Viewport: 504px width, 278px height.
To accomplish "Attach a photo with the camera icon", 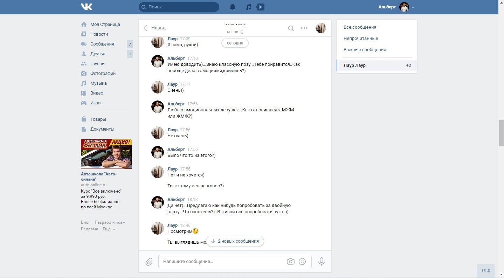I will tap(290, 262).
